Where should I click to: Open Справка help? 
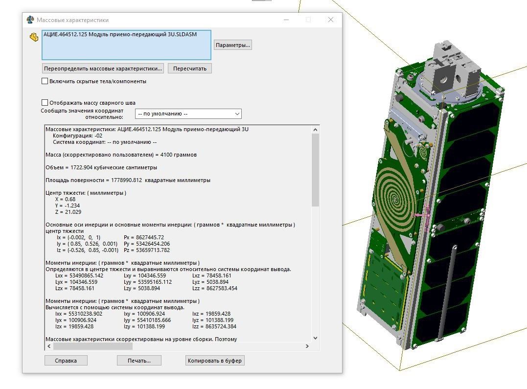66,361
